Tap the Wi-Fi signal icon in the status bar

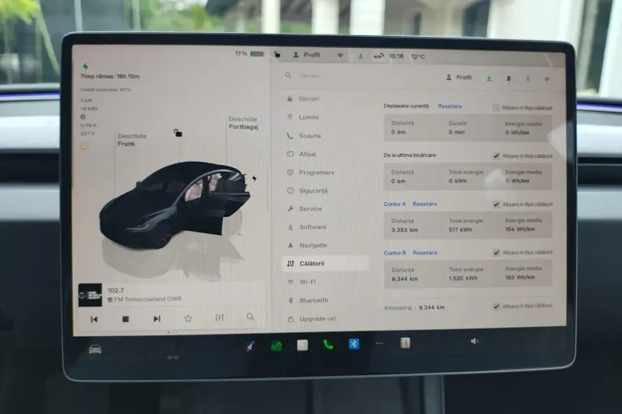[x=340, y=56]
